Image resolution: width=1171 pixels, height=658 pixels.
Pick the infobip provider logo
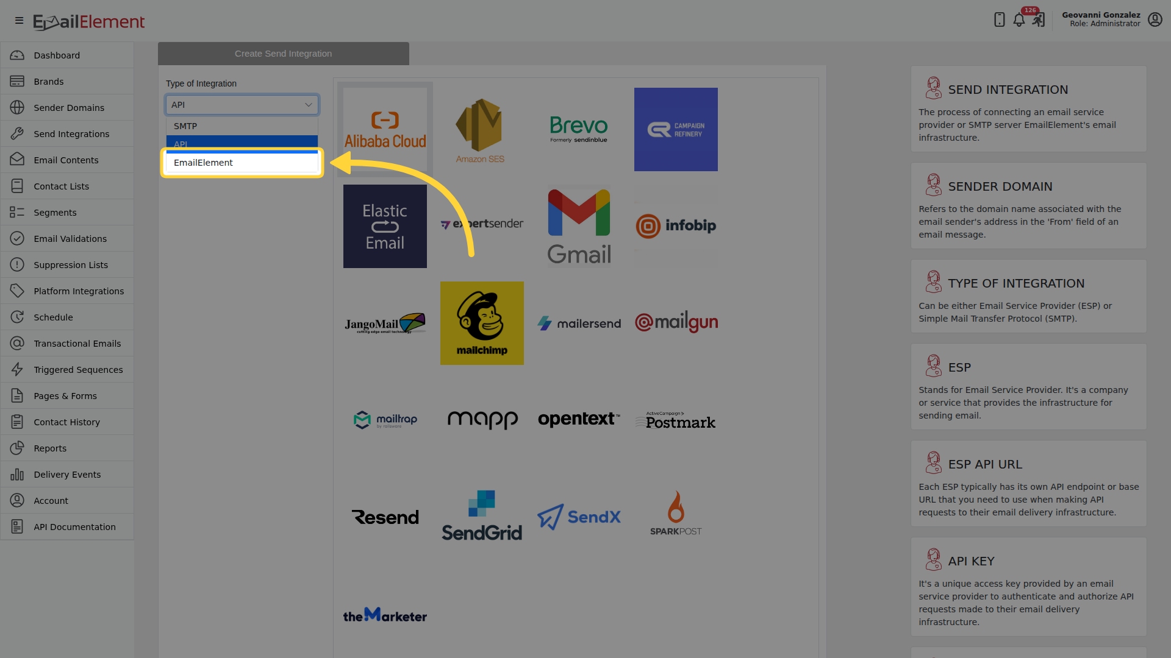676,226
